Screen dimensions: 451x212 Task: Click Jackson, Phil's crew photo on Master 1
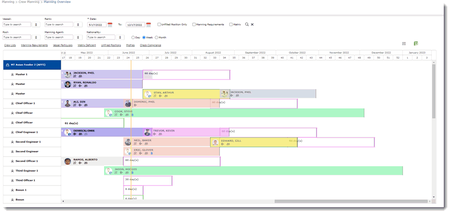(x=68, y=75)
